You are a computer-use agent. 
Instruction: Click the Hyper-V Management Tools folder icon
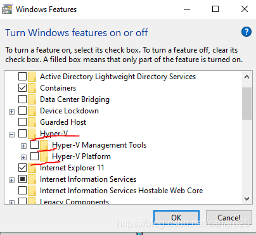(44, 145)
